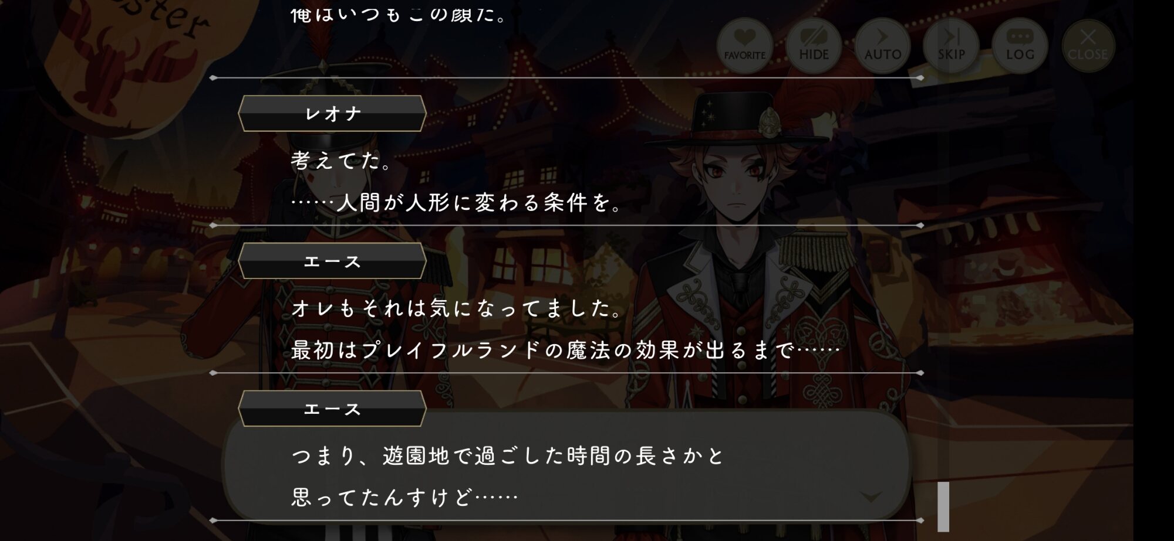Skip the story with SKIP button
This screenshot has width=1174, height=541.
click(951, 46)
